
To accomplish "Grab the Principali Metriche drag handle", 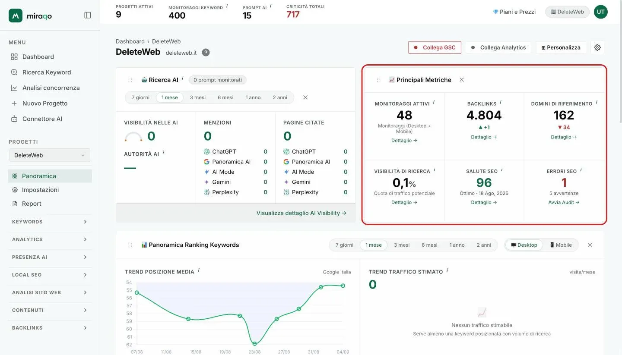I will click(x=379, y=80).
